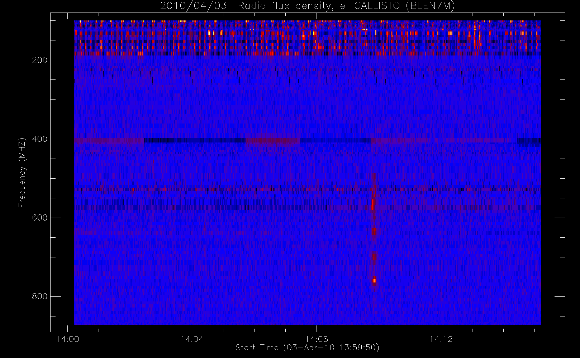
Task: Click the 600 frequency tick label
Action: 39,218
